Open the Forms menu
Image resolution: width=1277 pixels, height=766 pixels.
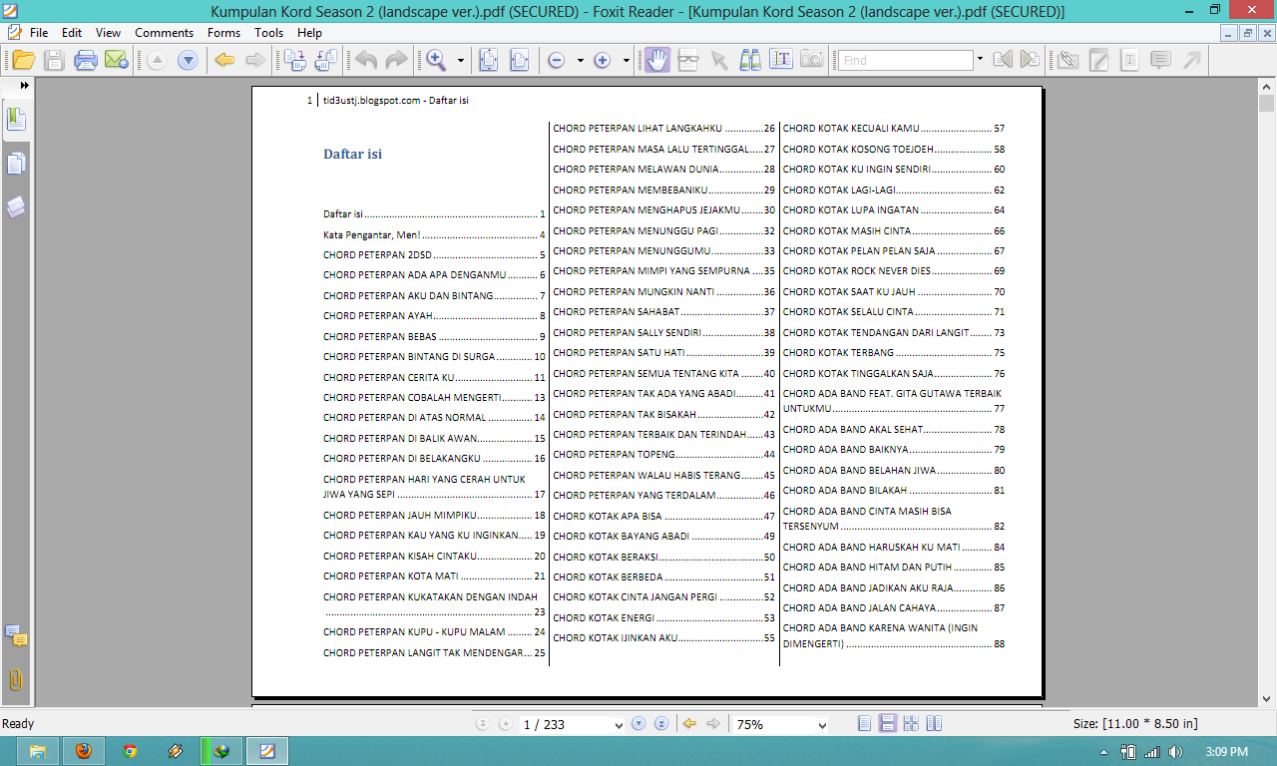coord(224,33)
